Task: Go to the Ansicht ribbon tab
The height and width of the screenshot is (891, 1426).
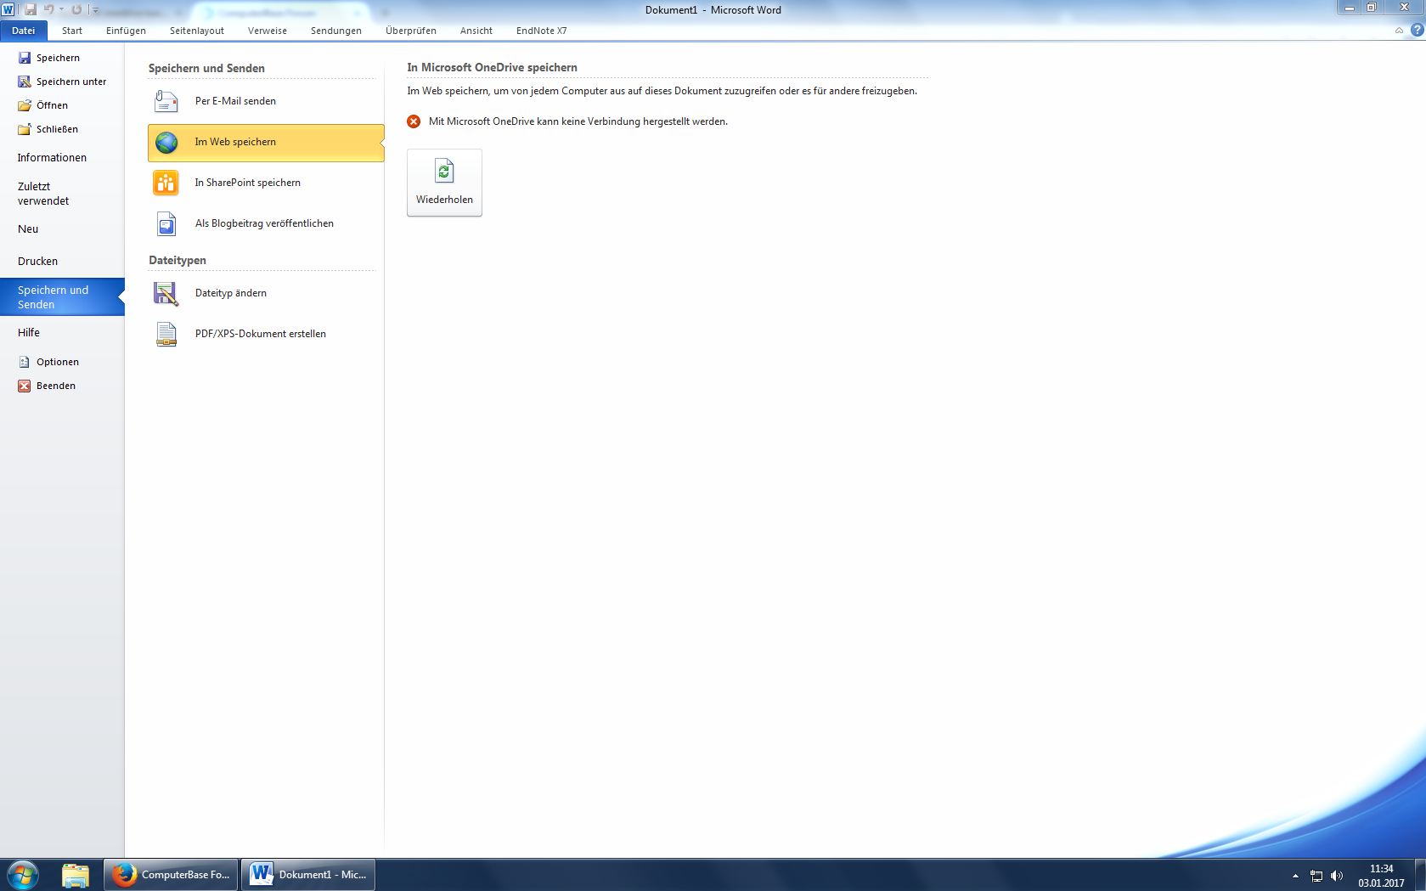Action: [x=476, y=31]
